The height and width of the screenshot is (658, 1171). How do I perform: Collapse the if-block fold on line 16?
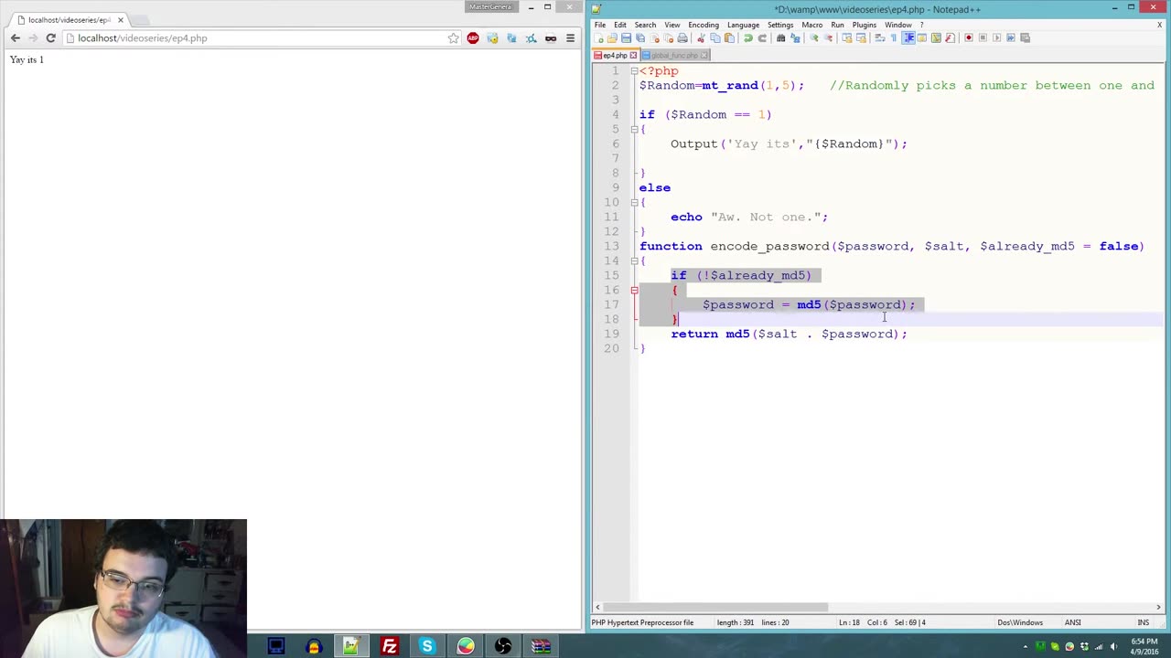tap(634, 290)
